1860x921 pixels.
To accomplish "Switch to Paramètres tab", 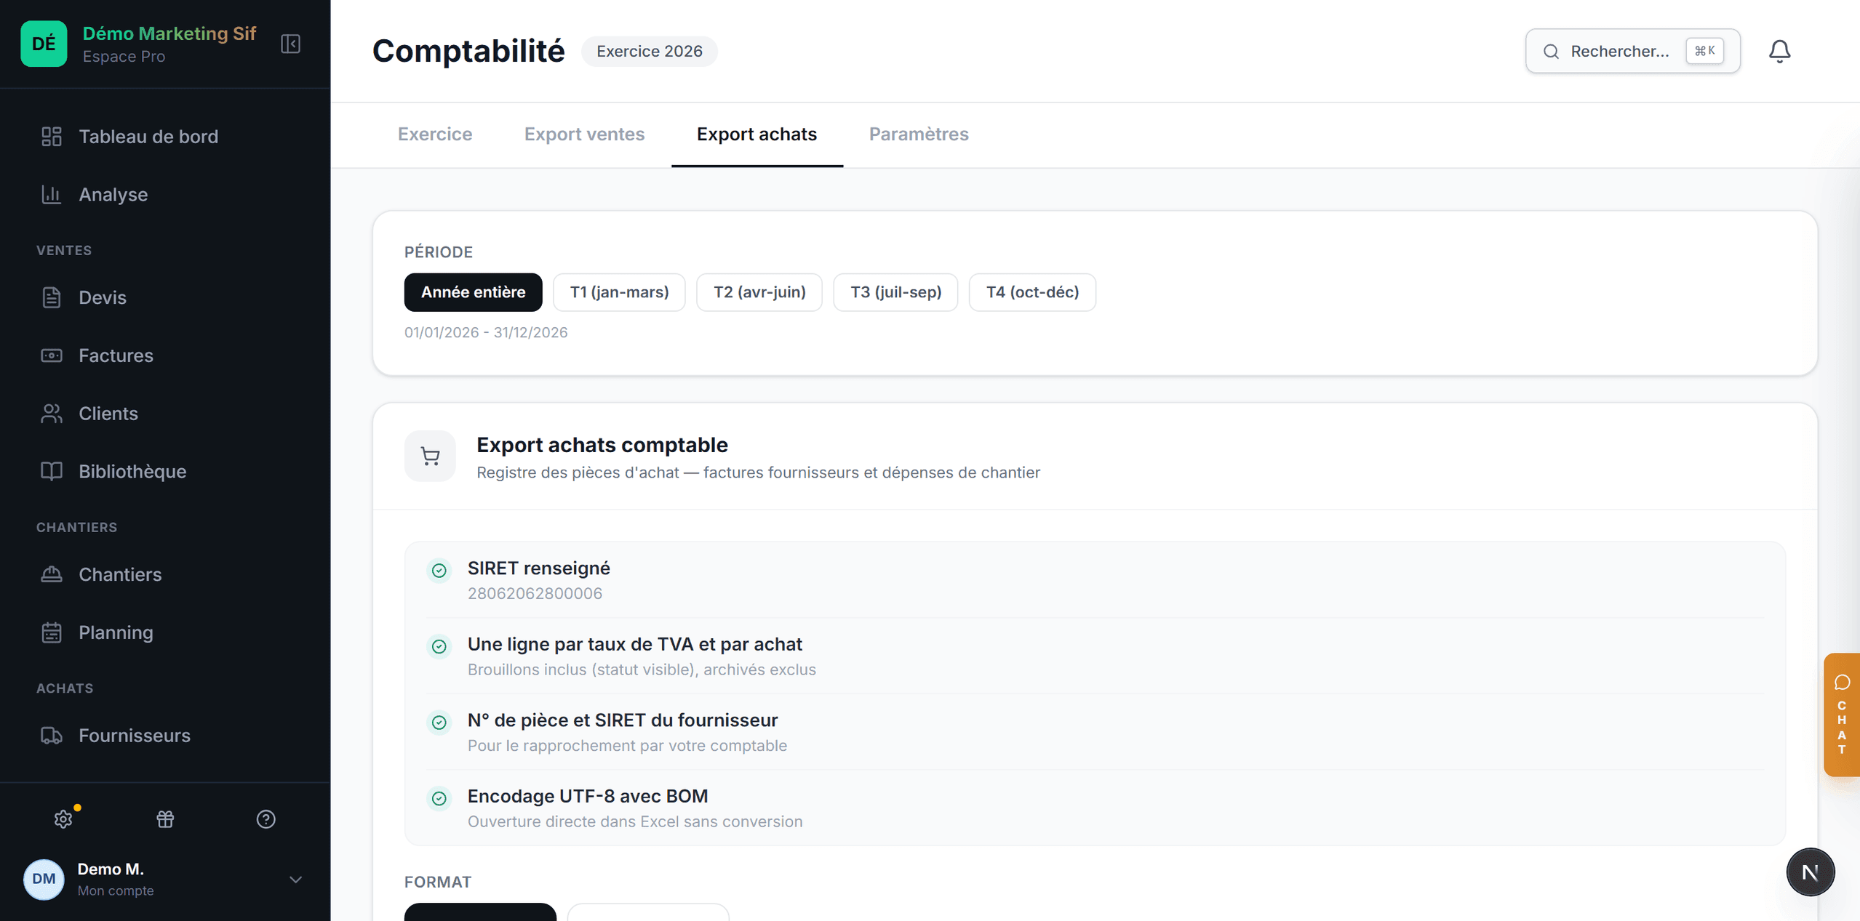I will [918, 134].
